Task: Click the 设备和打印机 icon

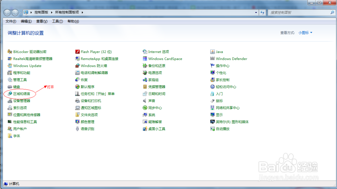Action: [x=78, y=101]
